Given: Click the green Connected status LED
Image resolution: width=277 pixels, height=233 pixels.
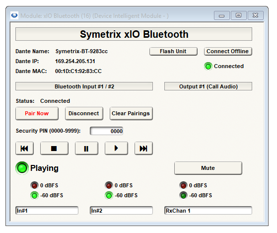Looking at the screenshot, I should (x=208, y=67).
